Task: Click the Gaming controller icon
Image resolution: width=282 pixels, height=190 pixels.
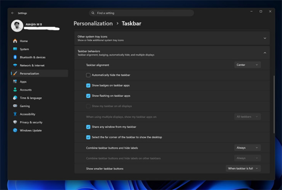Action: [15, 106]
